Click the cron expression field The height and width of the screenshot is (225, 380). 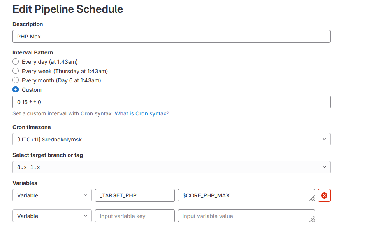(x=171, y=102)
